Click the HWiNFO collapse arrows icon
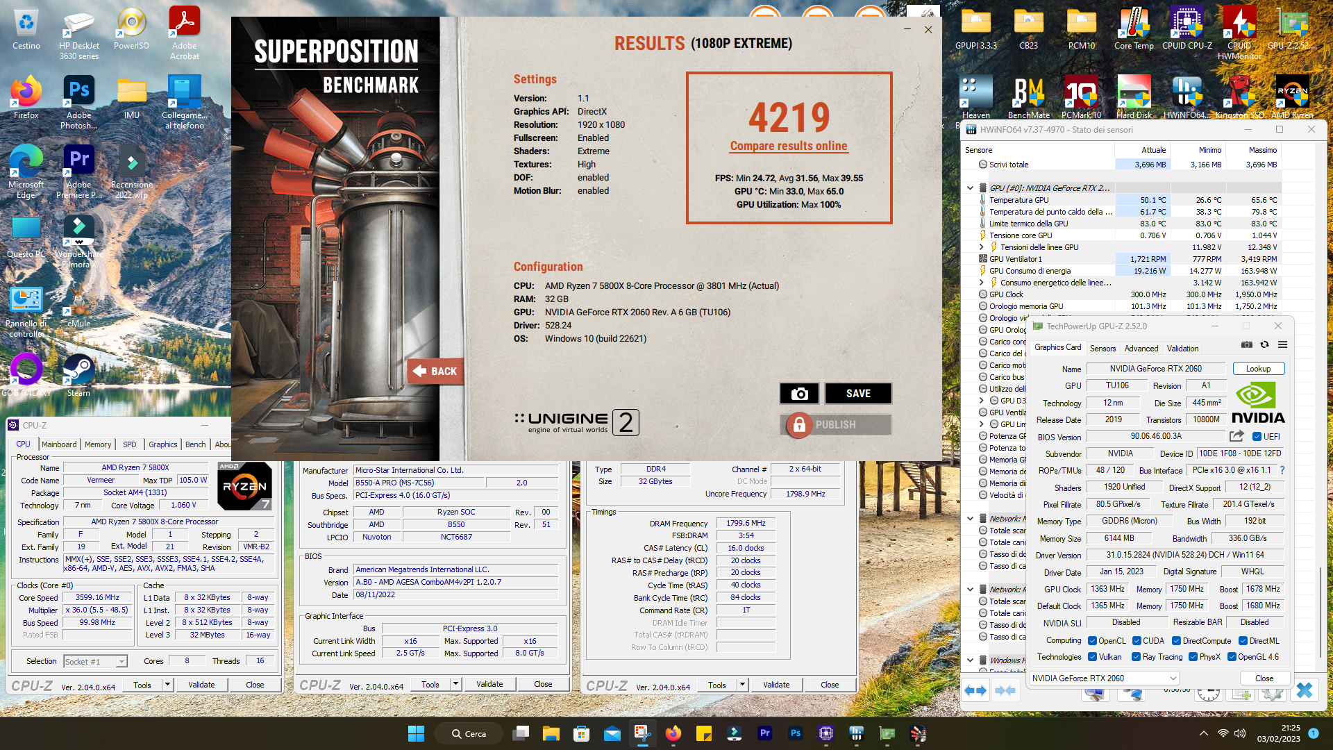1333x750 pixels. pyautogui.click(x=1005, y=690)
